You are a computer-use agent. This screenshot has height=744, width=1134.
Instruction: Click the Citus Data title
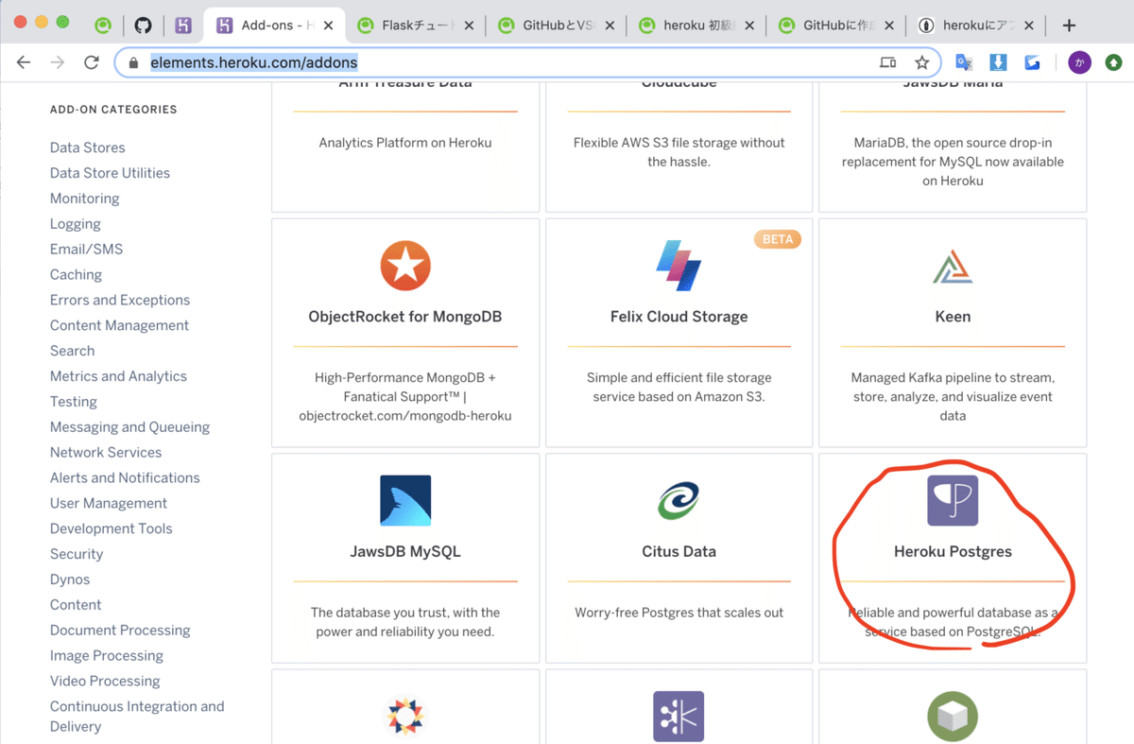tap(679, 551)
